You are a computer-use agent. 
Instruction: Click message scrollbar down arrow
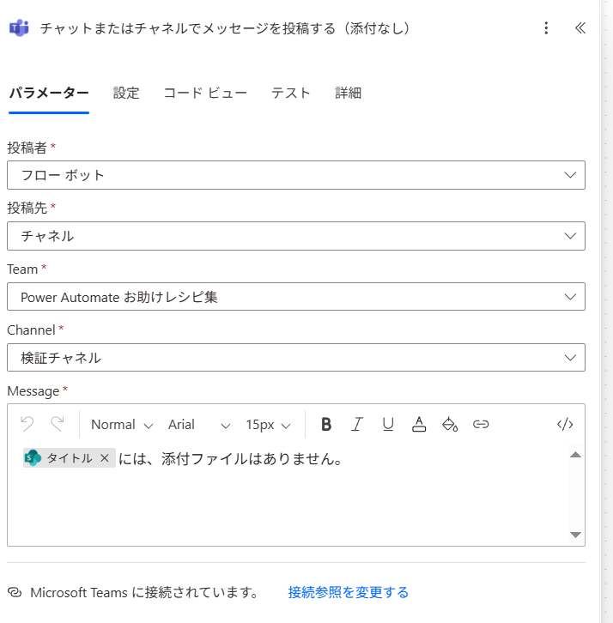575,535
